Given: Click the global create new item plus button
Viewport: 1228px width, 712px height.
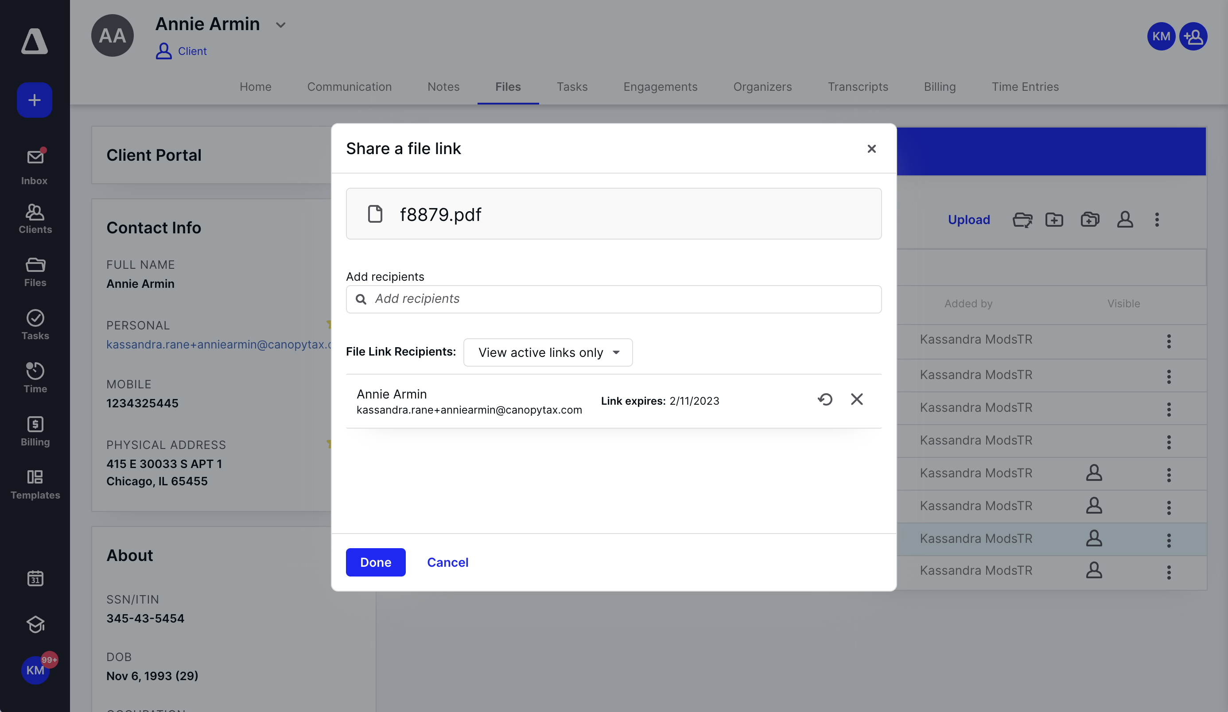Looking at the screenshot, I should pyautogui.click(x=34, y=100).
